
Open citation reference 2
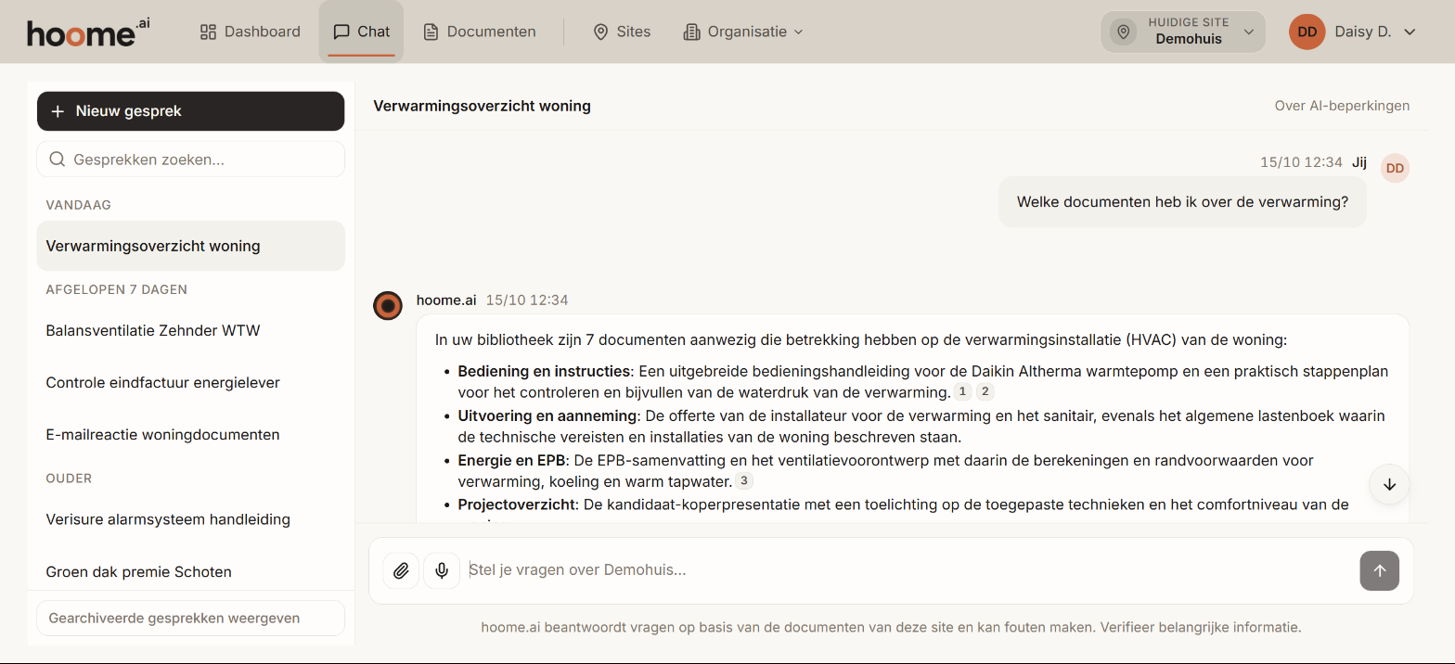985,391
